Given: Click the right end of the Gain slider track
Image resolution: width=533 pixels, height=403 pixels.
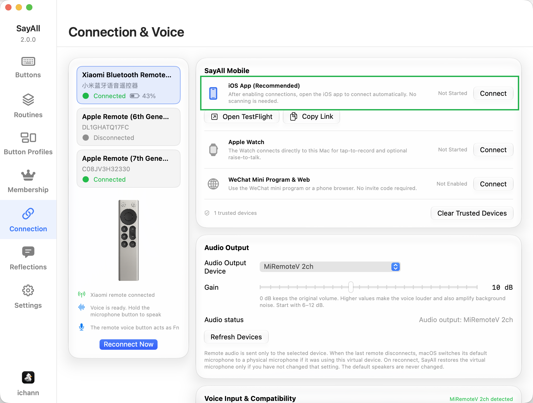Looking at the screenshot, I should click(477, 287).
